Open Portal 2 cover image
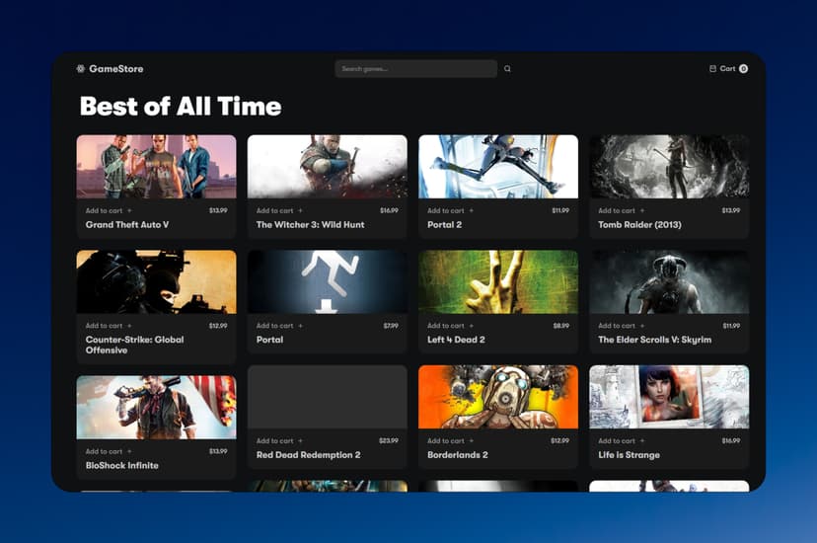Image resolution: width=817 pixels, height=543 pixels. 498,167
